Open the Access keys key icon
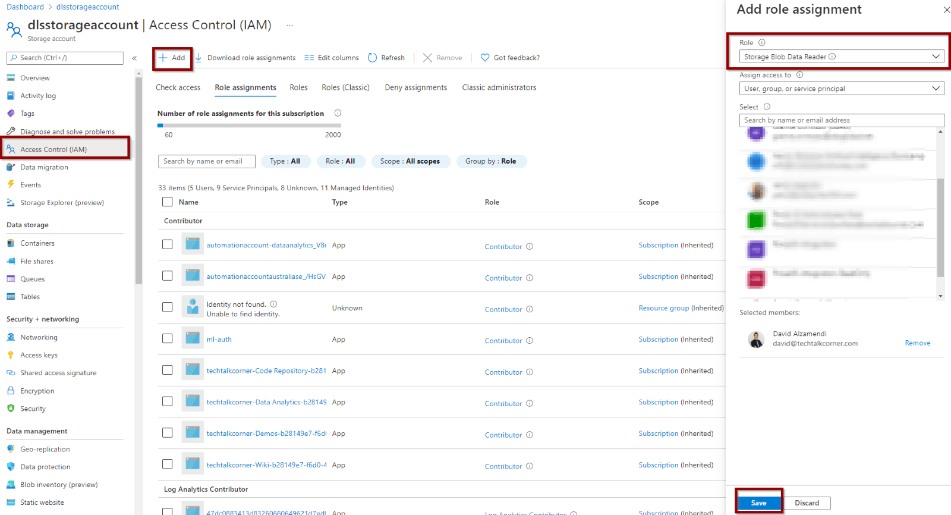951x515 pixels. (x=11, y=355)
